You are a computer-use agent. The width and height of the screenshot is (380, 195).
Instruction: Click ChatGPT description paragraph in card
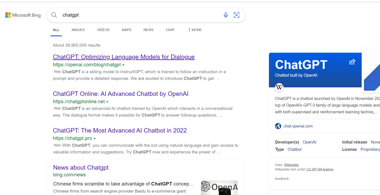pos(327,105)
